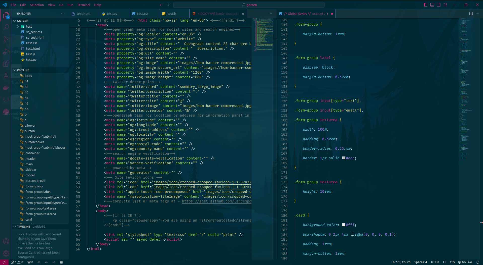The height and width of the screenshot is (265, 483).
Task: Follow the gist.github.com link on line 56
Action: coord(216,201)
